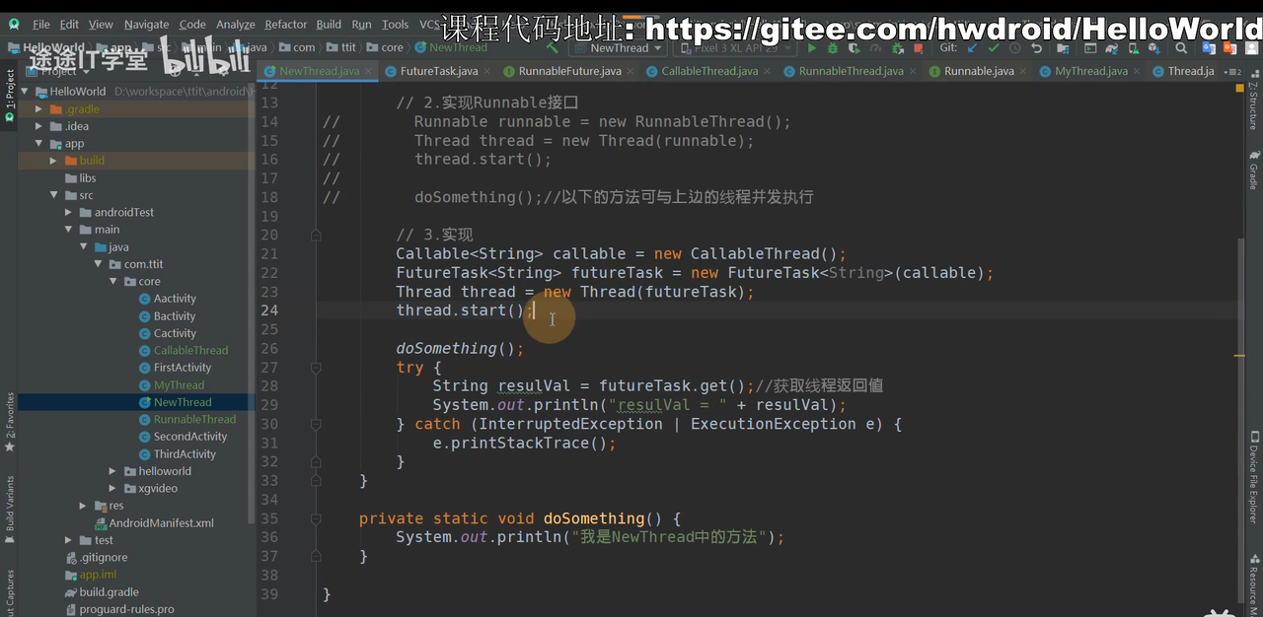The image size is (1263, 617).
Task: Click the Git Update Project blue arrow
Action: 972,48
